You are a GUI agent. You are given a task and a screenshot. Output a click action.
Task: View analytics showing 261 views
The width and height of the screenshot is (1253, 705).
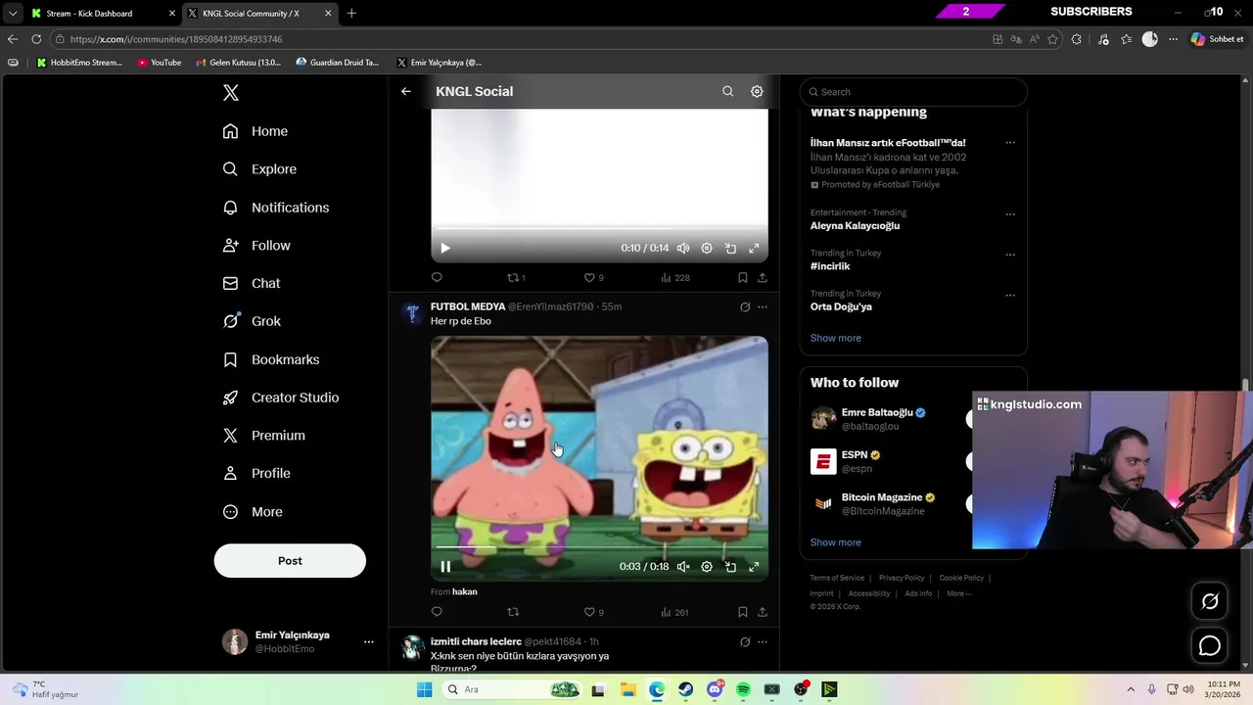point(675,613)
